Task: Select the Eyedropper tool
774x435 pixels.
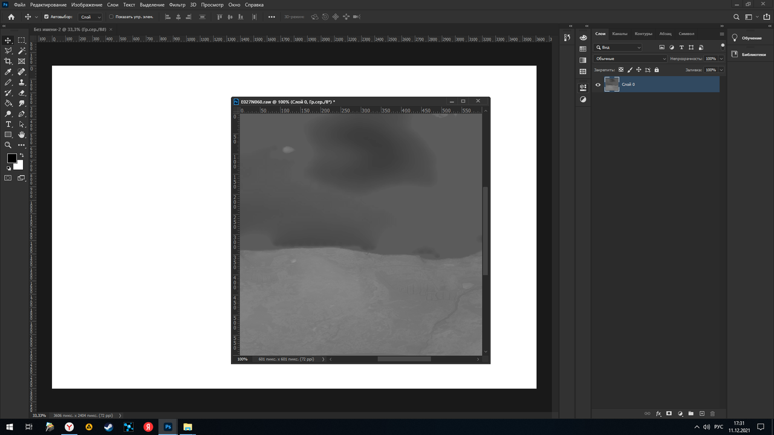Action: tap(8, 72)
